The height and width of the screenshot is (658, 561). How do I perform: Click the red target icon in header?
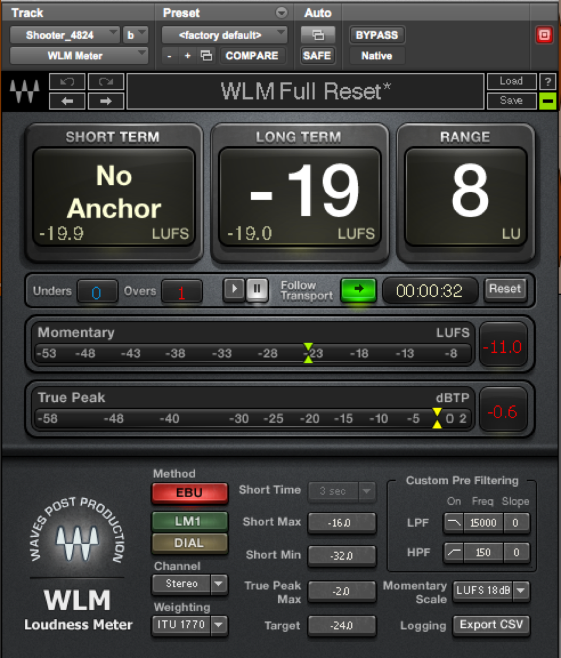pyautogui.click(x=544, y=35)
